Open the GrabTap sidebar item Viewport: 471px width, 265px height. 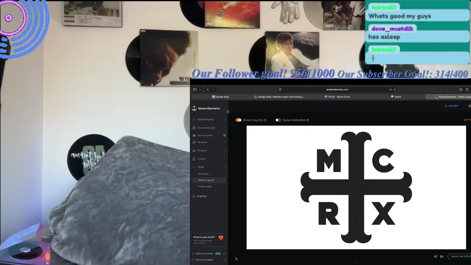[202, 196]
